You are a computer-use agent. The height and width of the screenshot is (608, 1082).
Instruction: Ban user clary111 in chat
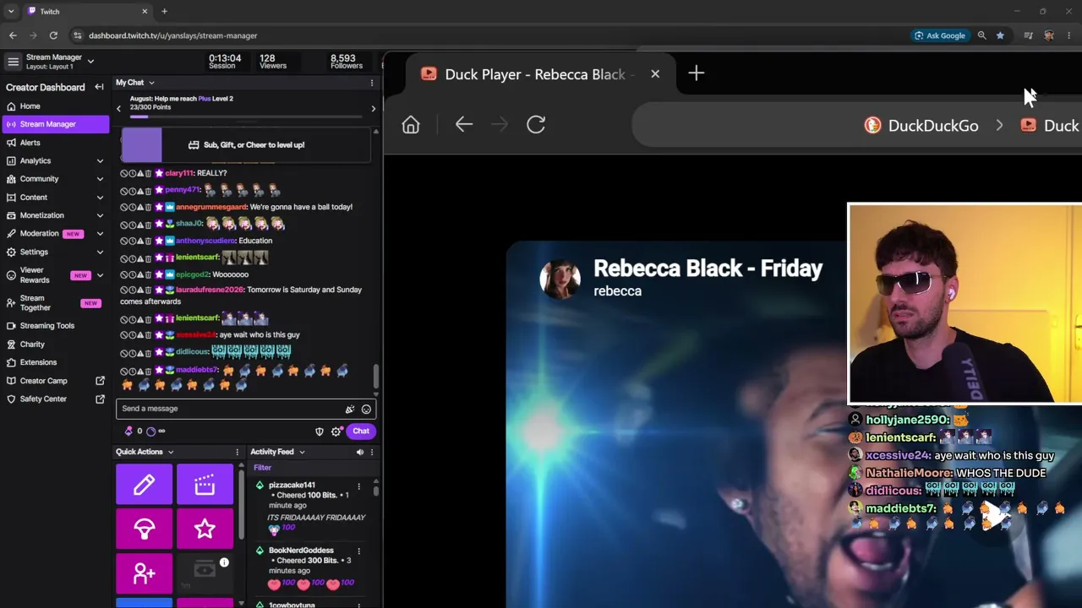(124, 173)
